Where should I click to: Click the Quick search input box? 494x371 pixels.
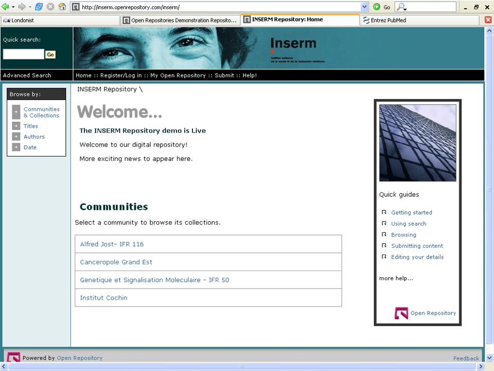coord(24,54)
